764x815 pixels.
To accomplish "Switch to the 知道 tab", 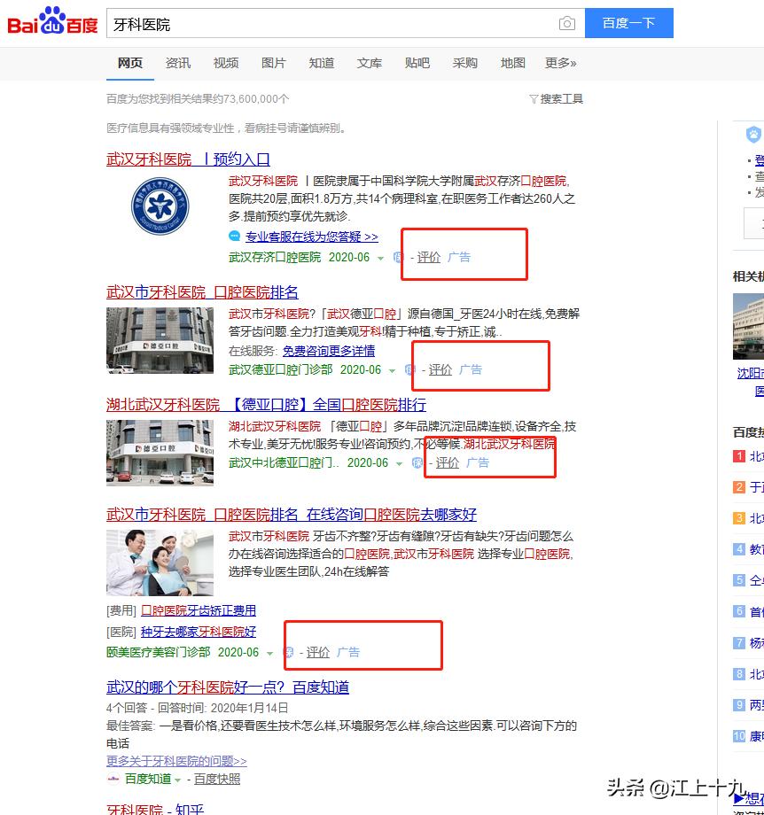I will pyautogui.click(x=322, y=63).
